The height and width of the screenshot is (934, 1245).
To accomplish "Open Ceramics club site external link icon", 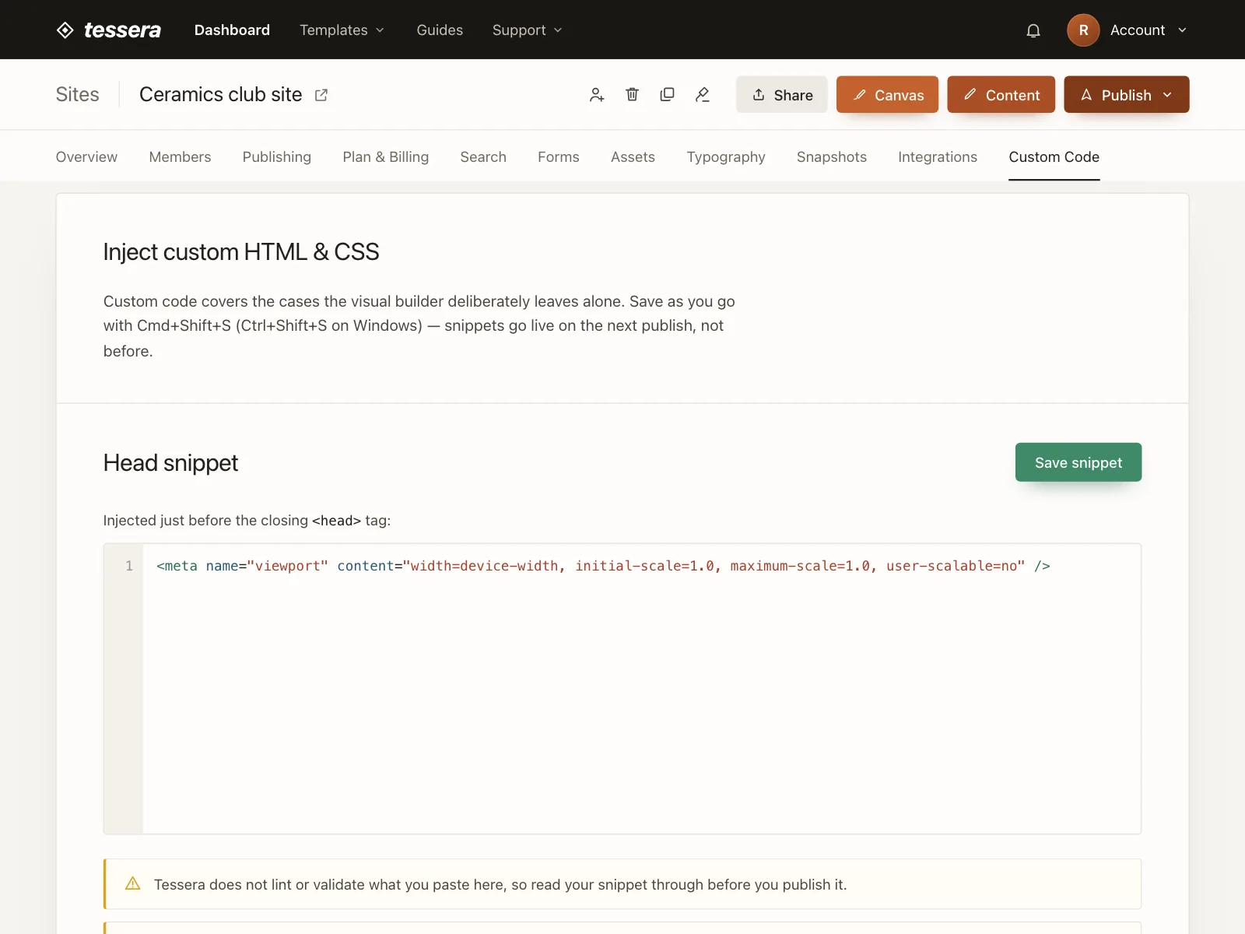I will (321, 95).
